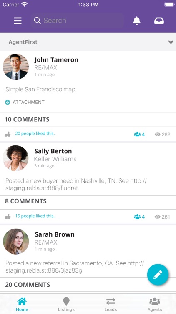
Task: Open the inbox tray icon
Action: click(x=159, y=21)
